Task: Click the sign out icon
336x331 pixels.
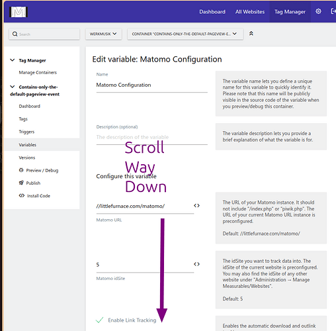Action: [333, 11]
